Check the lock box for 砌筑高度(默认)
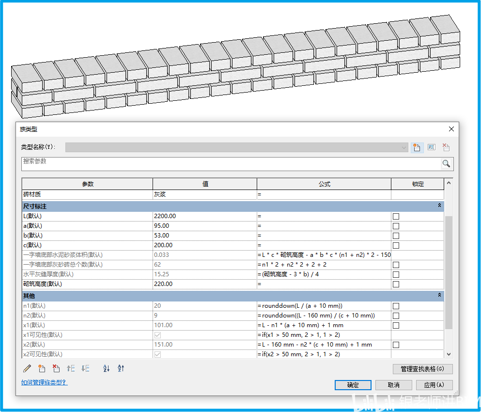This screenshot has width=481, height=412. (396, 284)
